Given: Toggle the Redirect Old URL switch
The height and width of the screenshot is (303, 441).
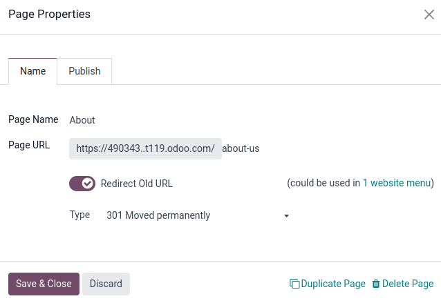Looking at the screenshot, I should pos(82,184).
